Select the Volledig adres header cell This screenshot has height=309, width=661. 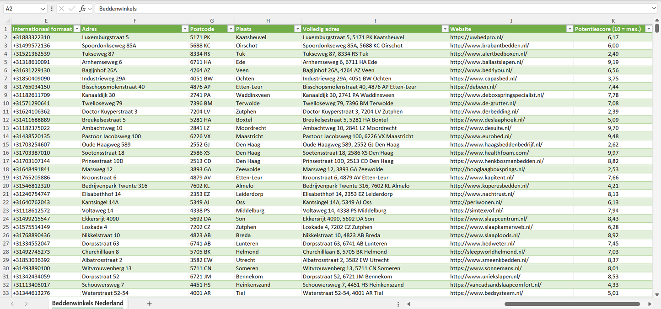[x=375, y=29]
